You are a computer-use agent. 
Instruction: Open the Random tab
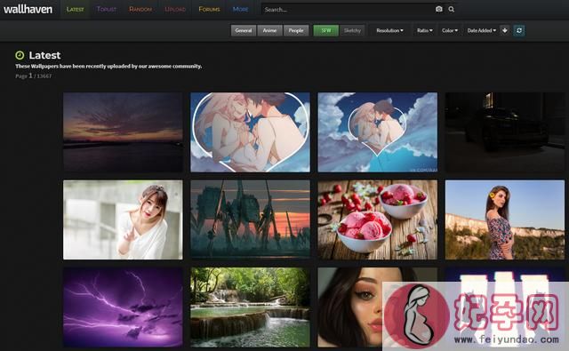pyautogui.click(x=140, y=10)
